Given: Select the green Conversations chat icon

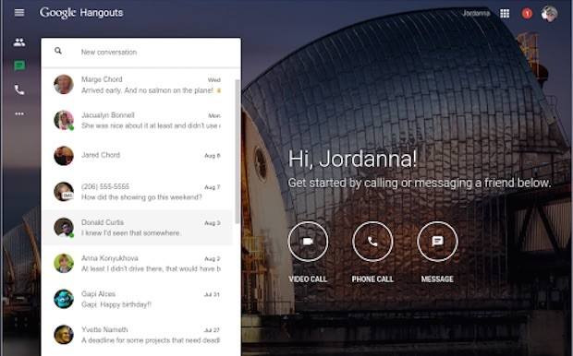Looking at the screenshot, I should click(x=19, y=66).
